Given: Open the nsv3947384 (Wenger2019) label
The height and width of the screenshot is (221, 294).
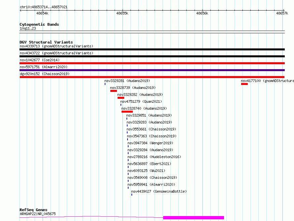Looking at the screenshot, I should click(150, 143).
